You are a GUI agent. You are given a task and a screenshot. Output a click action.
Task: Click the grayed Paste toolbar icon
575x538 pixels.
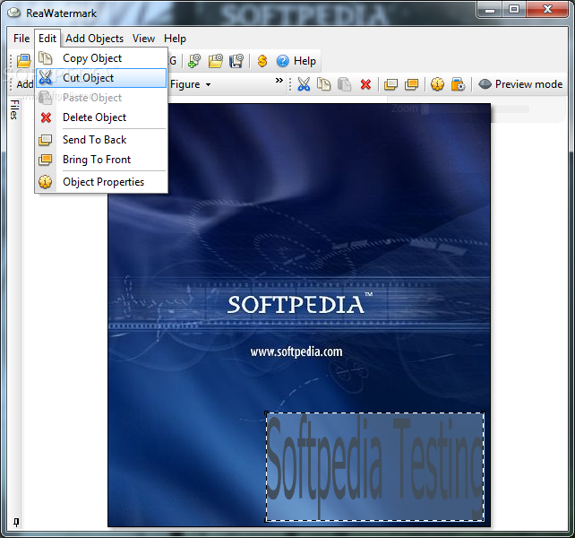click(x=344, y=84)
